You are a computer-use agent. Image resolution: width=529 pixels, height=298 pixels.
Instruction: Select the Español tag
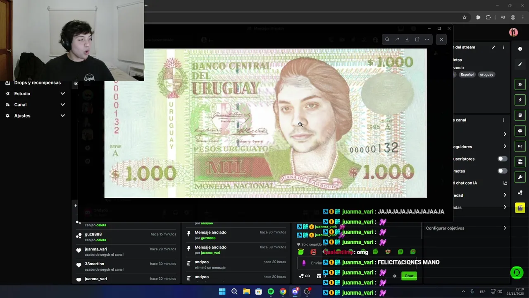pyautogui.click(x=467, y=74)
